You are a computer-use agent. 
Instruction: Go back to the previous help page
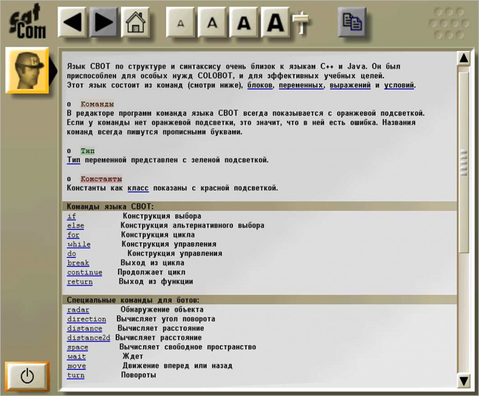73,22
